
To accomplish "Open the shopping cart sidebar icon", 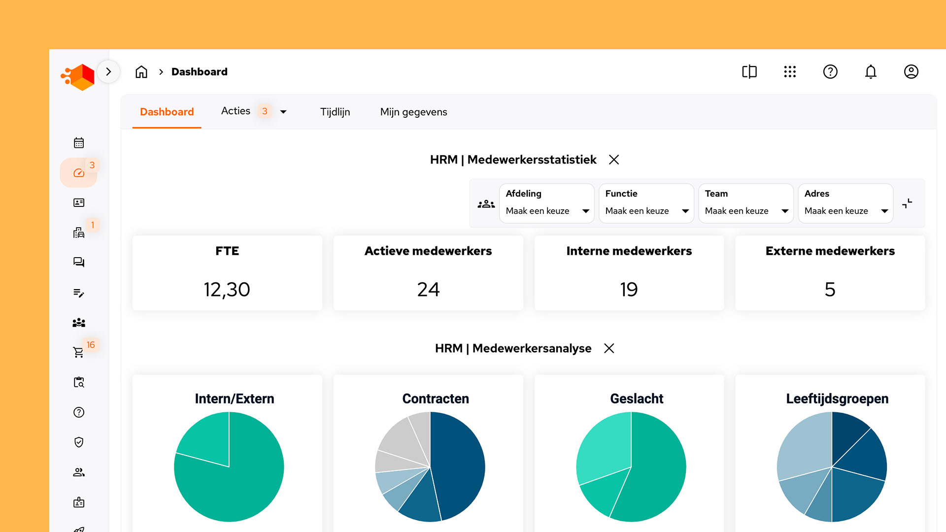I will click(x=78, y=352).
